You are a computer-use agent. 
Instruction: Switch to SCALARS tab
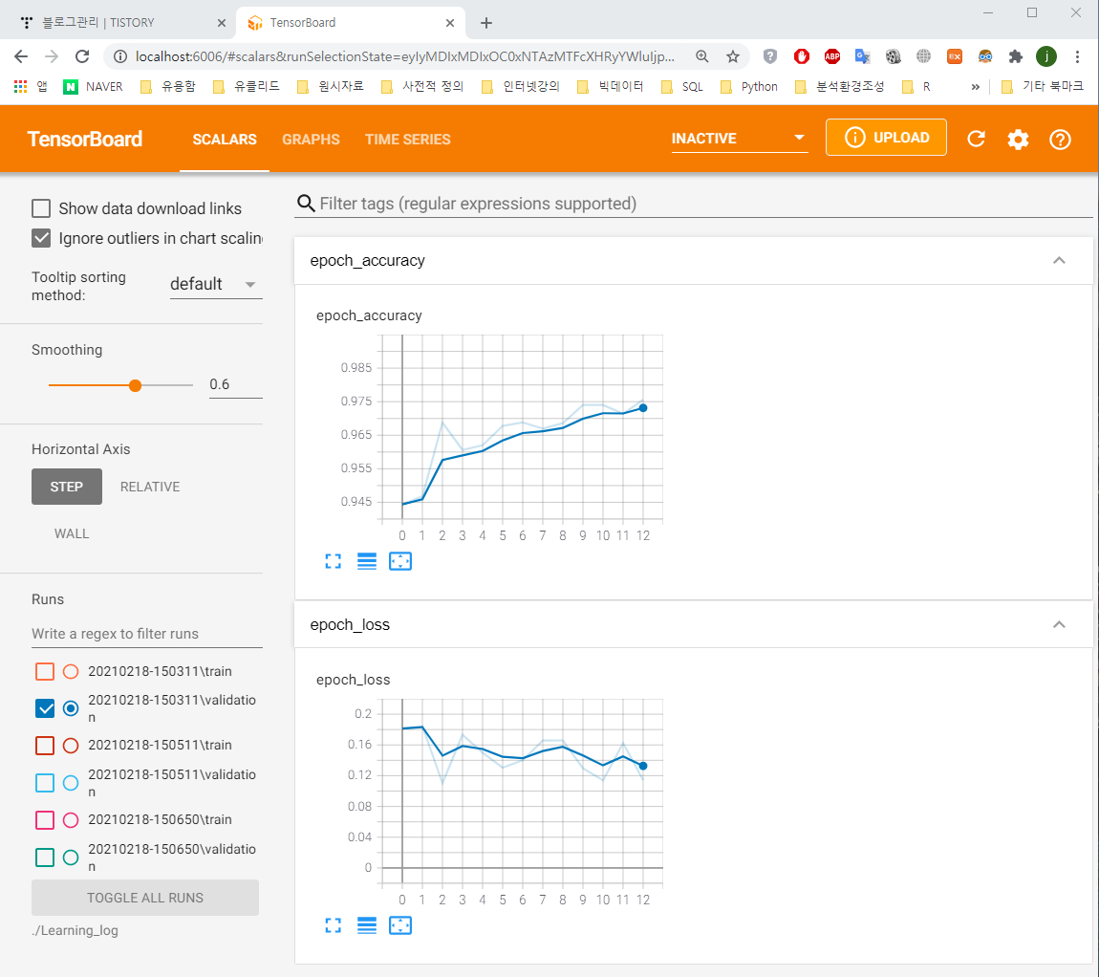point(225,139)
